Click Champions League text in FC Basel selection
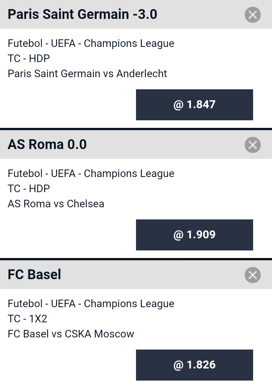The height and width of the screenshot is (387, 272). [x=129, y=304]
